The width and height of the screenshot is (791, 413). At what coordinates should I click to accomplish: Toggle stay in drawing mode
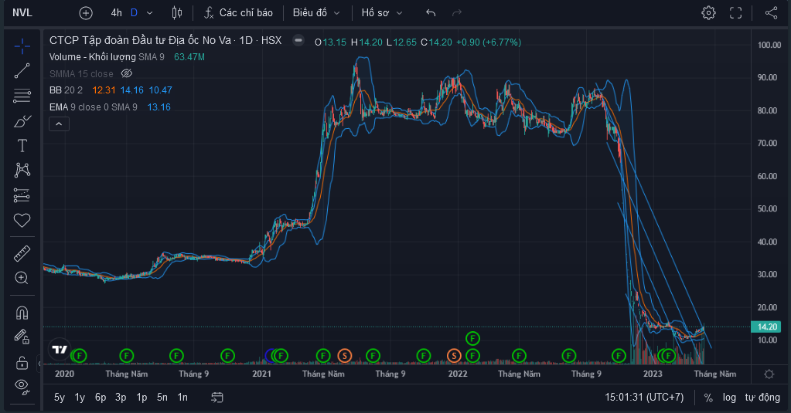[22, 337]
